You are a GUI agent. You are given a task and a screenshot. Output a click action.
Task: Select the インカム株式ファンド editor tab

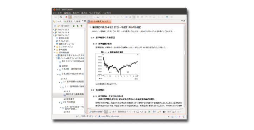99,21
